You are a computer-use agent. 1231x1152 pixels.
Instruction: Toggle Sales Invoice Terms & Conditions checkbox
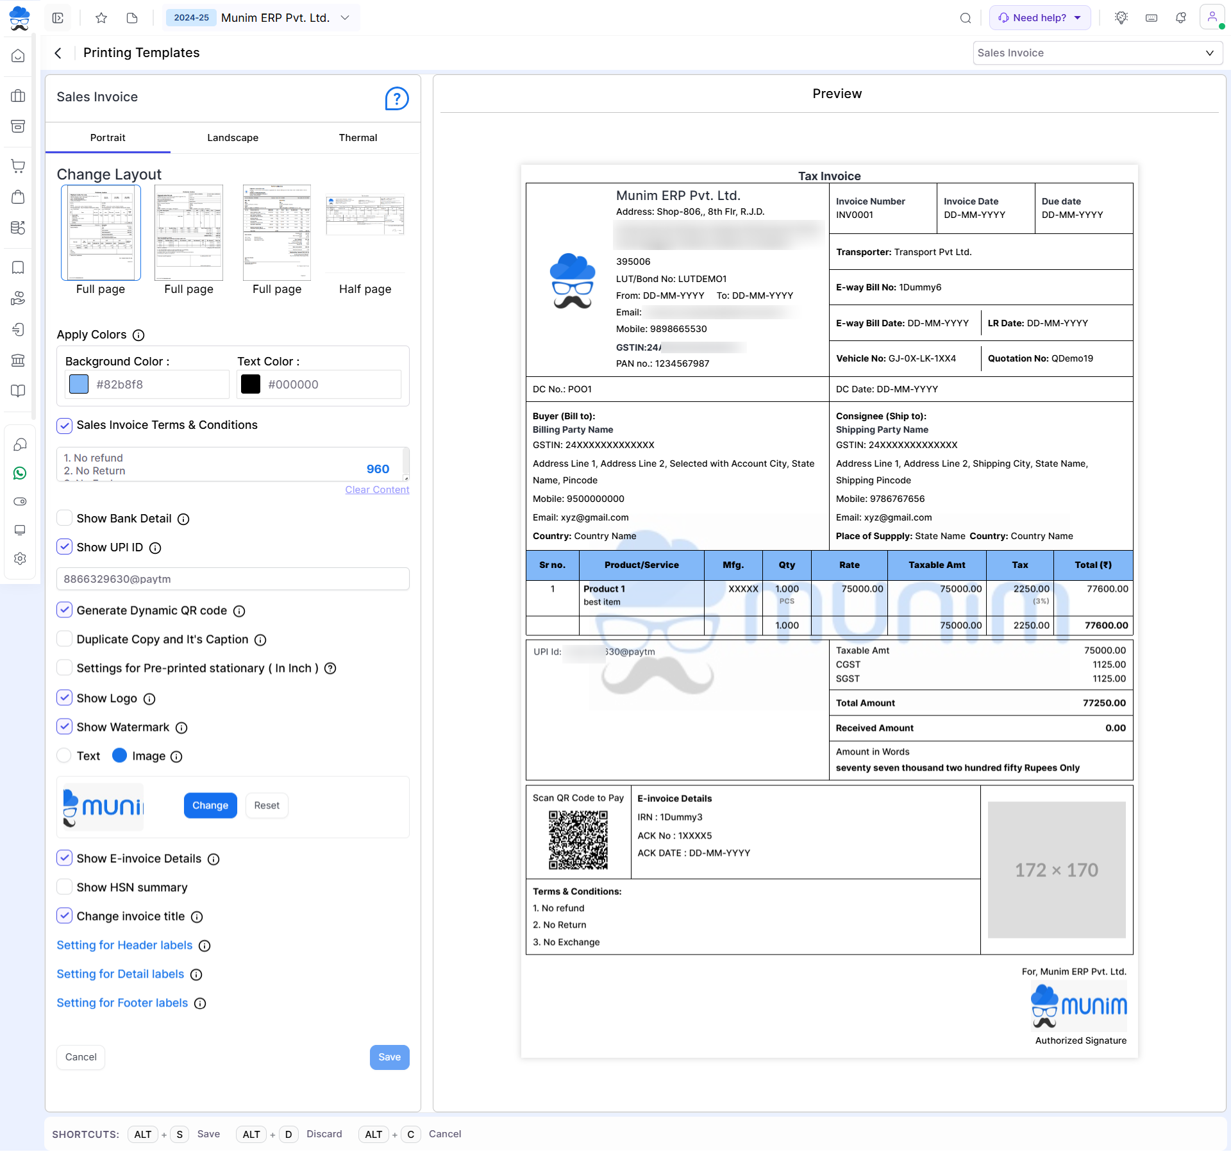64,426
